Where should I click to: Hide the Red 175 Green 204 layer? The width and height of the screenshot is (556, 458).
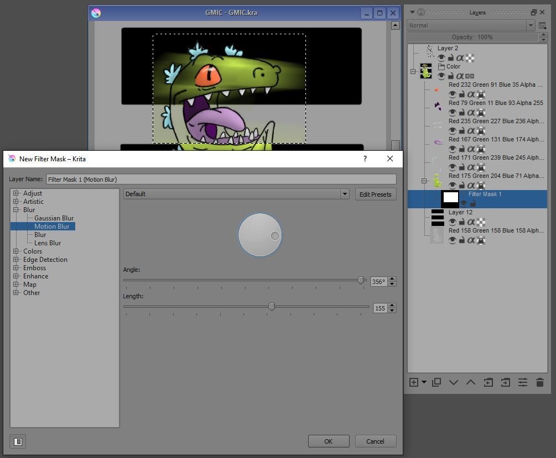(453, 185)
